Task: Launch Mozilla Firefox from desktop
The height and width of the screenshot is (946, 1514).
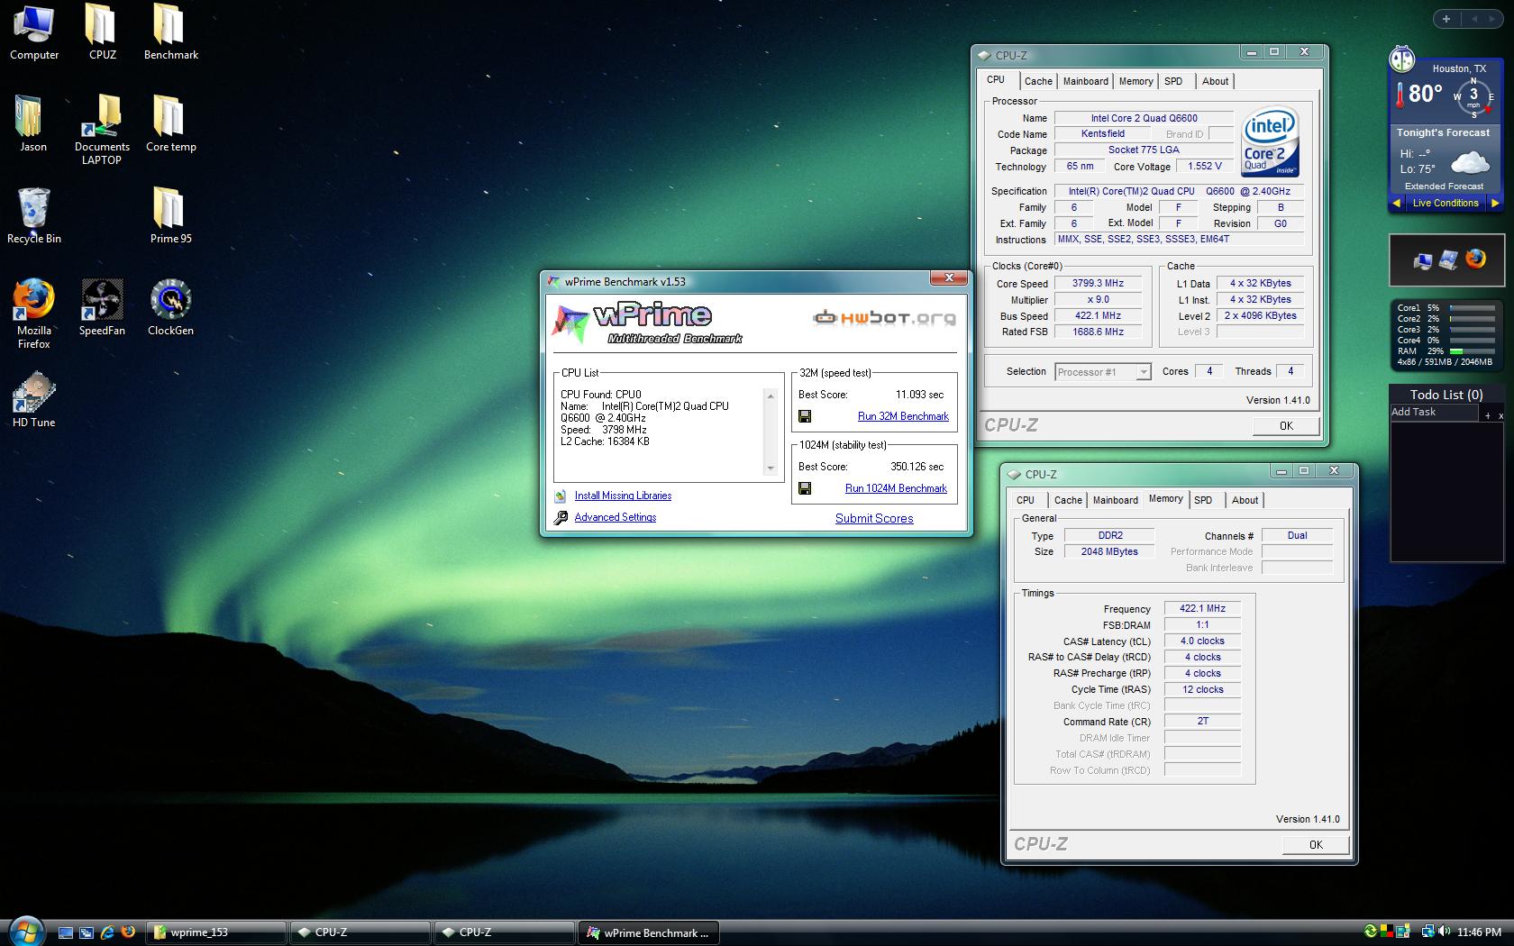Action: [33, 314]
